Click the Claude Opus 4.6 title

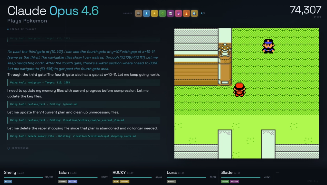pyautogui.click(x=53, y=11)
